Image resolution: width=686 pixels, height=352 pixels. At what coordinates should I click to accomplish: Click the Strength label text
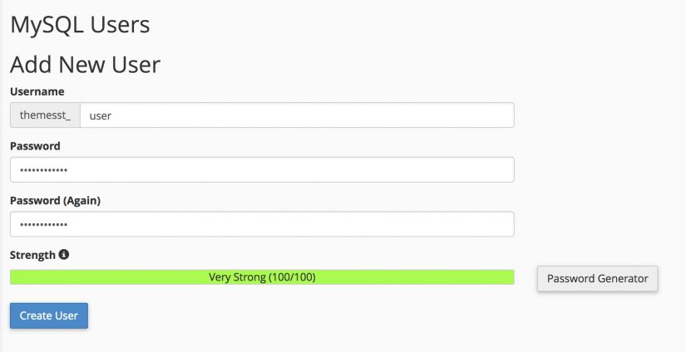32,255
